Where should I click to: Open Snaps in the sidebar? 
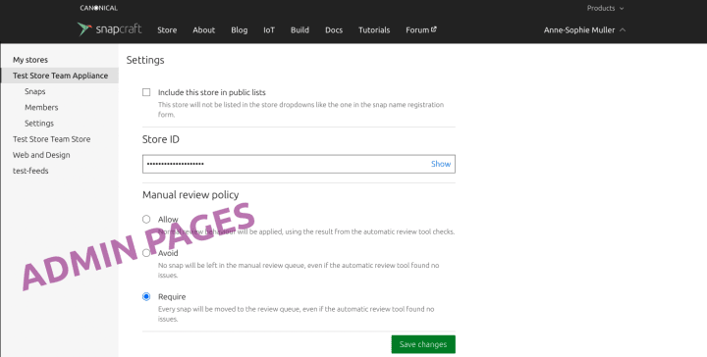pos(35,91)
